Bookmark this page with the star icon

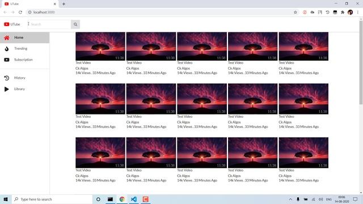(x=296, y=12)
